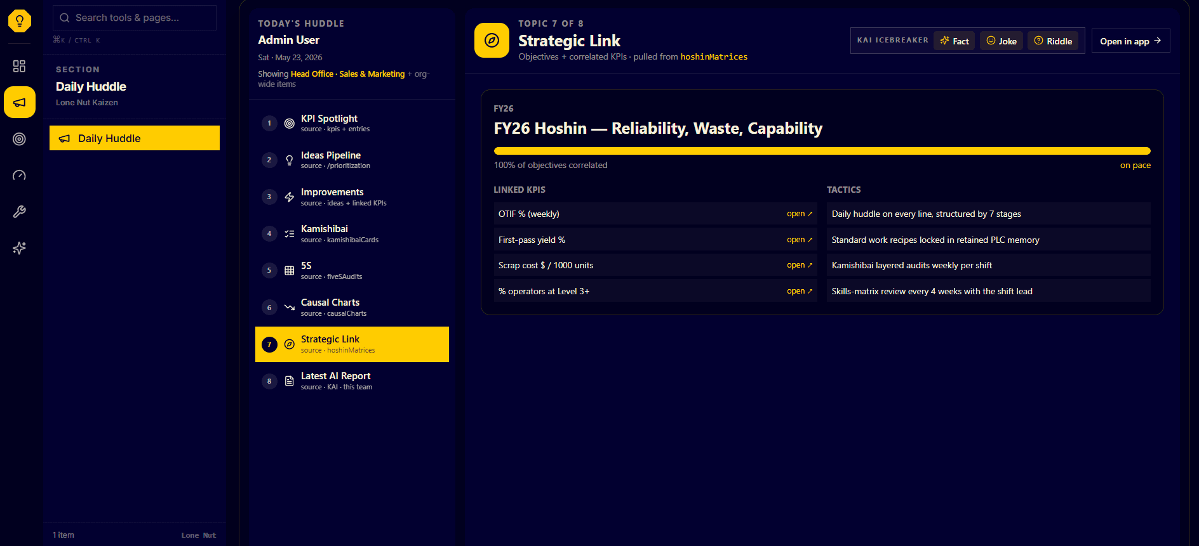This screenshot has height=546, width=1199.
Task: Click the Improvements lightning bolt icon
Action: click(290, 197)
